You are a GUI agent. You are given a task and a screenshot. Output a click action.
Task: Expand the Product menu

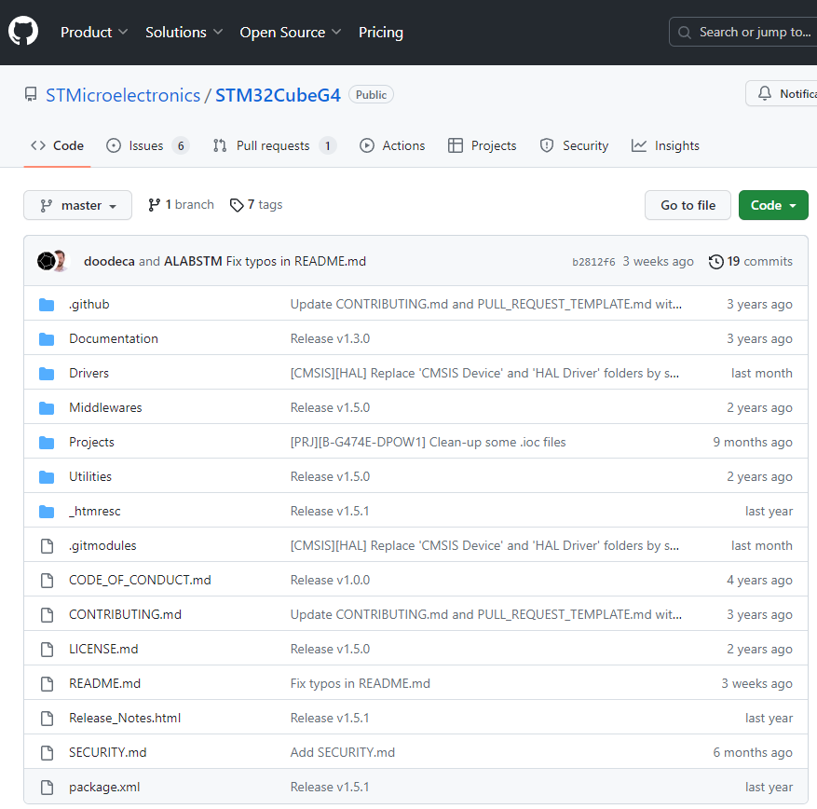click(94, 33)
